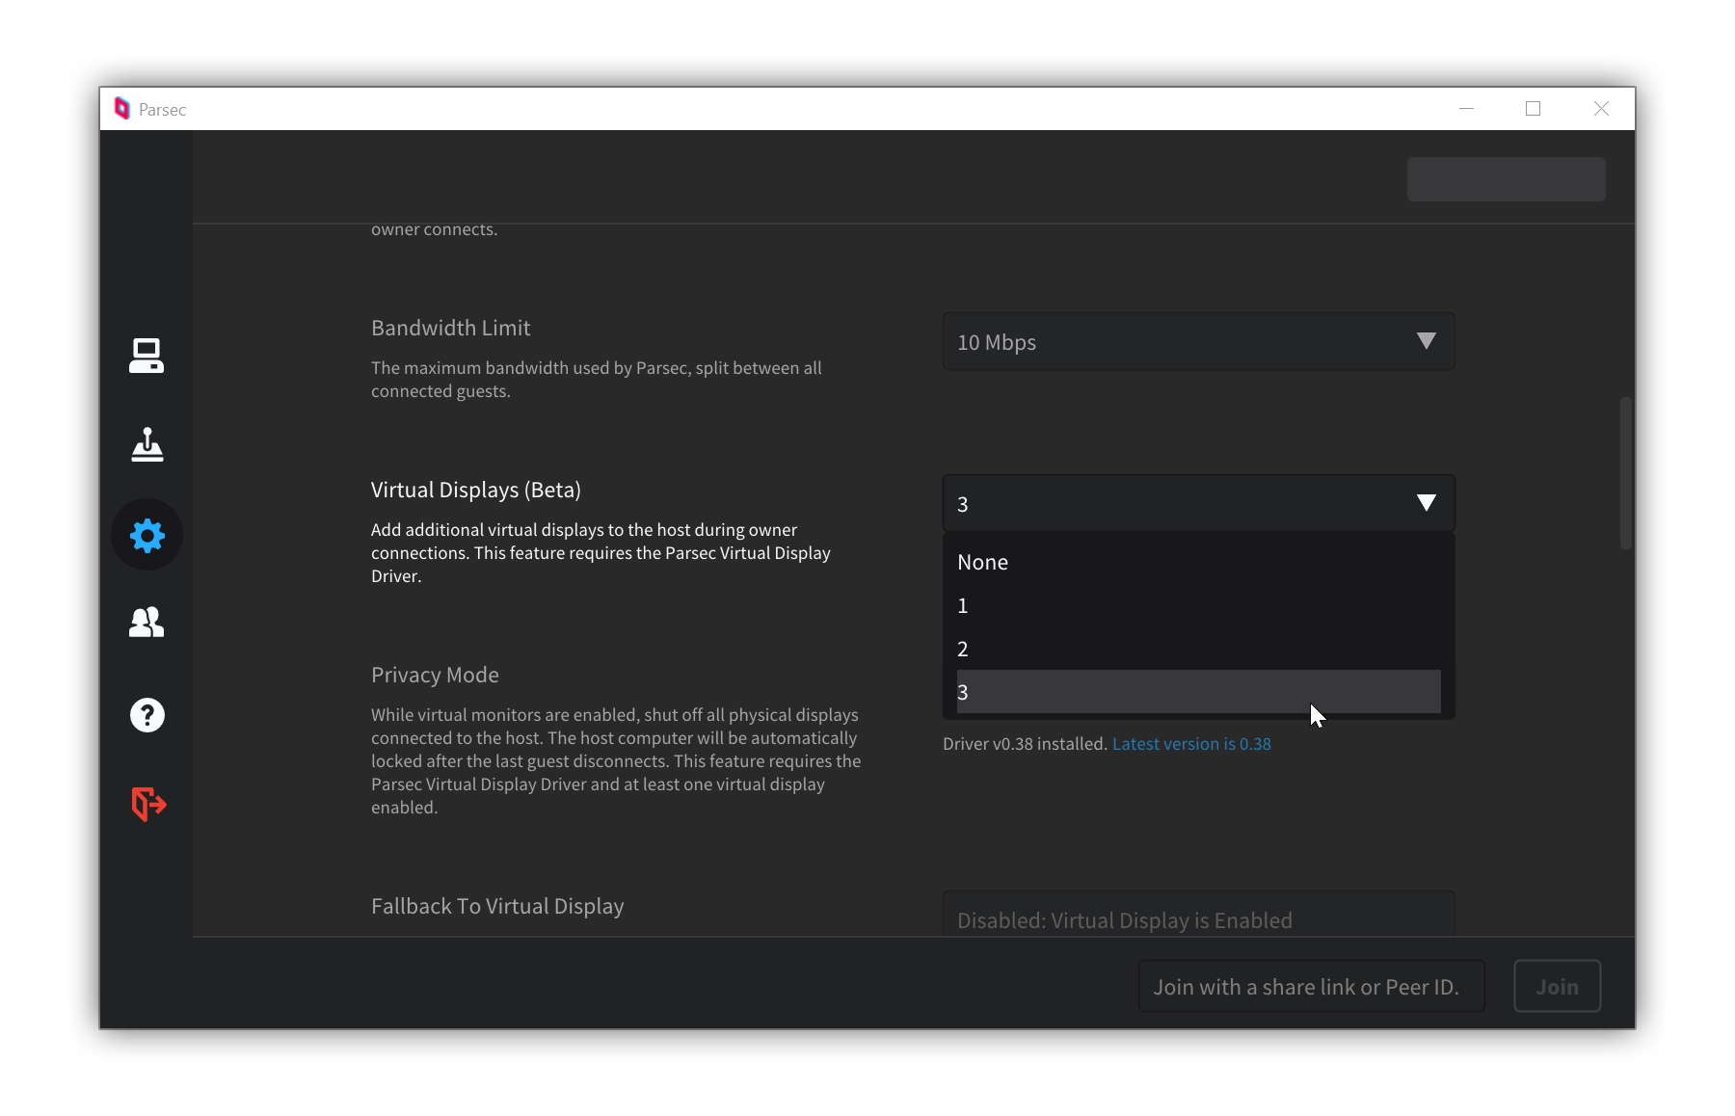Click the Parsec logo in title bar
Screen dimensions: 1735x1116
pos(121,108)
